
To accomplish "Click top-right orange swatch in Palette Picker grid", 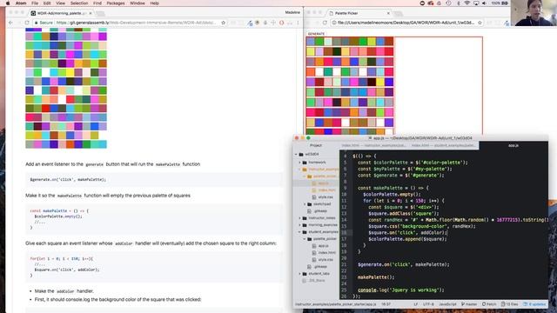I will [389, 42].
